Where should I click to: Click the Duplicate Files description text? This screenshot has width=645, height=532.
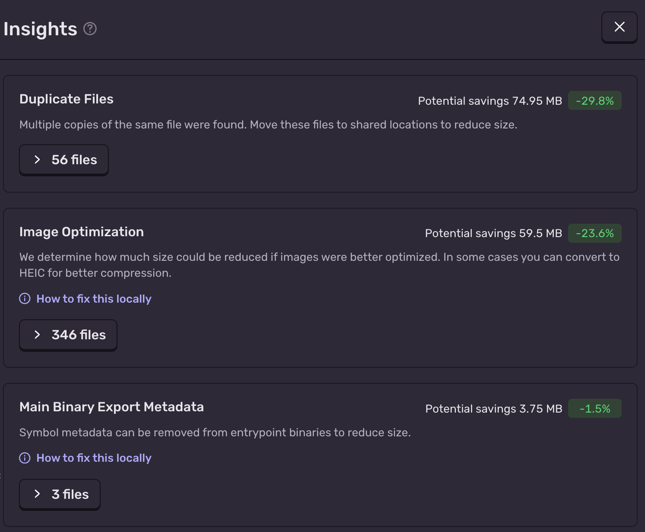tap(268, 125)
